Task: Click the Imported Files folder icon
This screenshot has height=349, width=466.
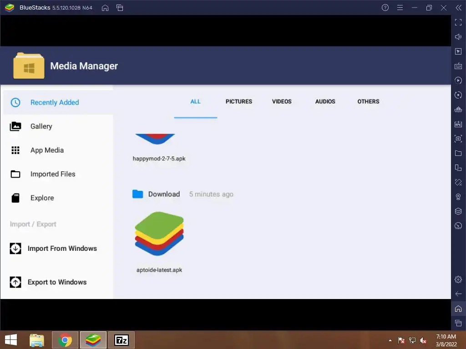Action: pos(15,174)
